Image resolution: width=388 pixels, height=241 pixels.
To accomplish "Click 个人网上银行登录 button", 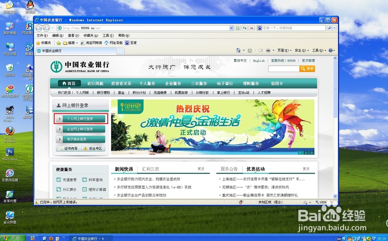I will (x=81, y=119).
